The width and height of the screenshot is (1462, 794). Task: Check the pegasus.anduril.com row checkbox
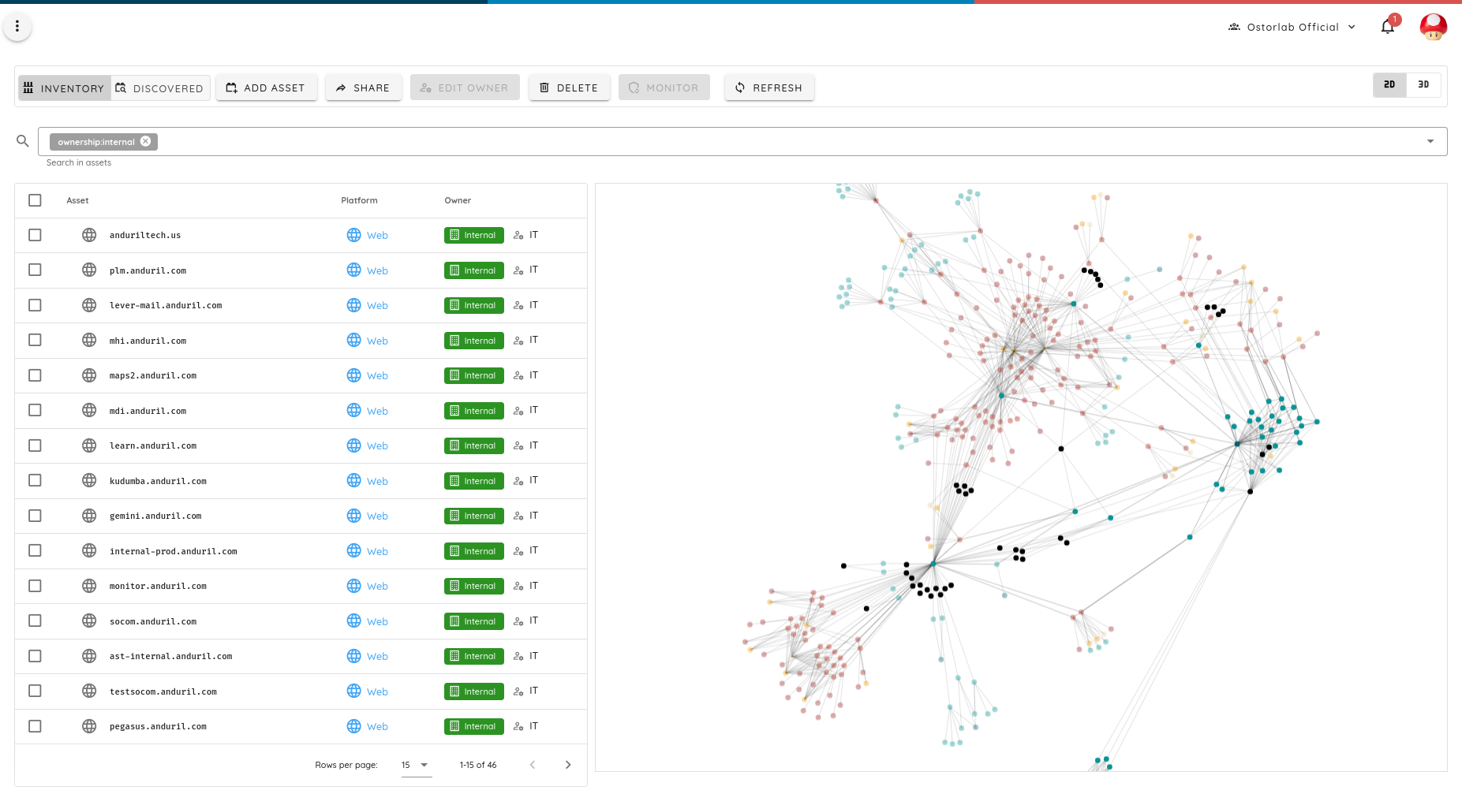pyautogui.click(x=35, y=726)
